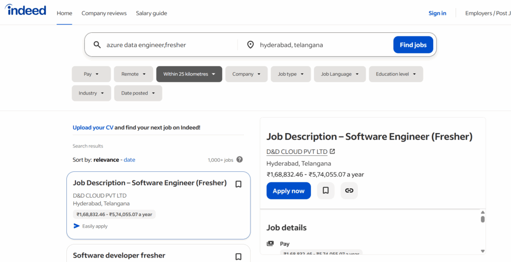Click the Indeed logo

[x=26, y=10]
